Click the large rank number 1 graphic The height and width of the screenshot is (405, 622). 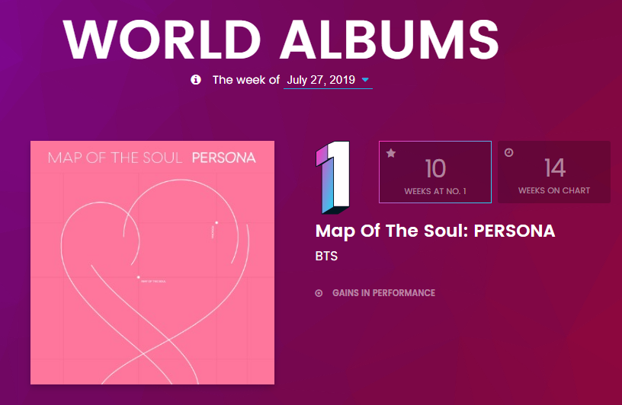click(332, 176)
